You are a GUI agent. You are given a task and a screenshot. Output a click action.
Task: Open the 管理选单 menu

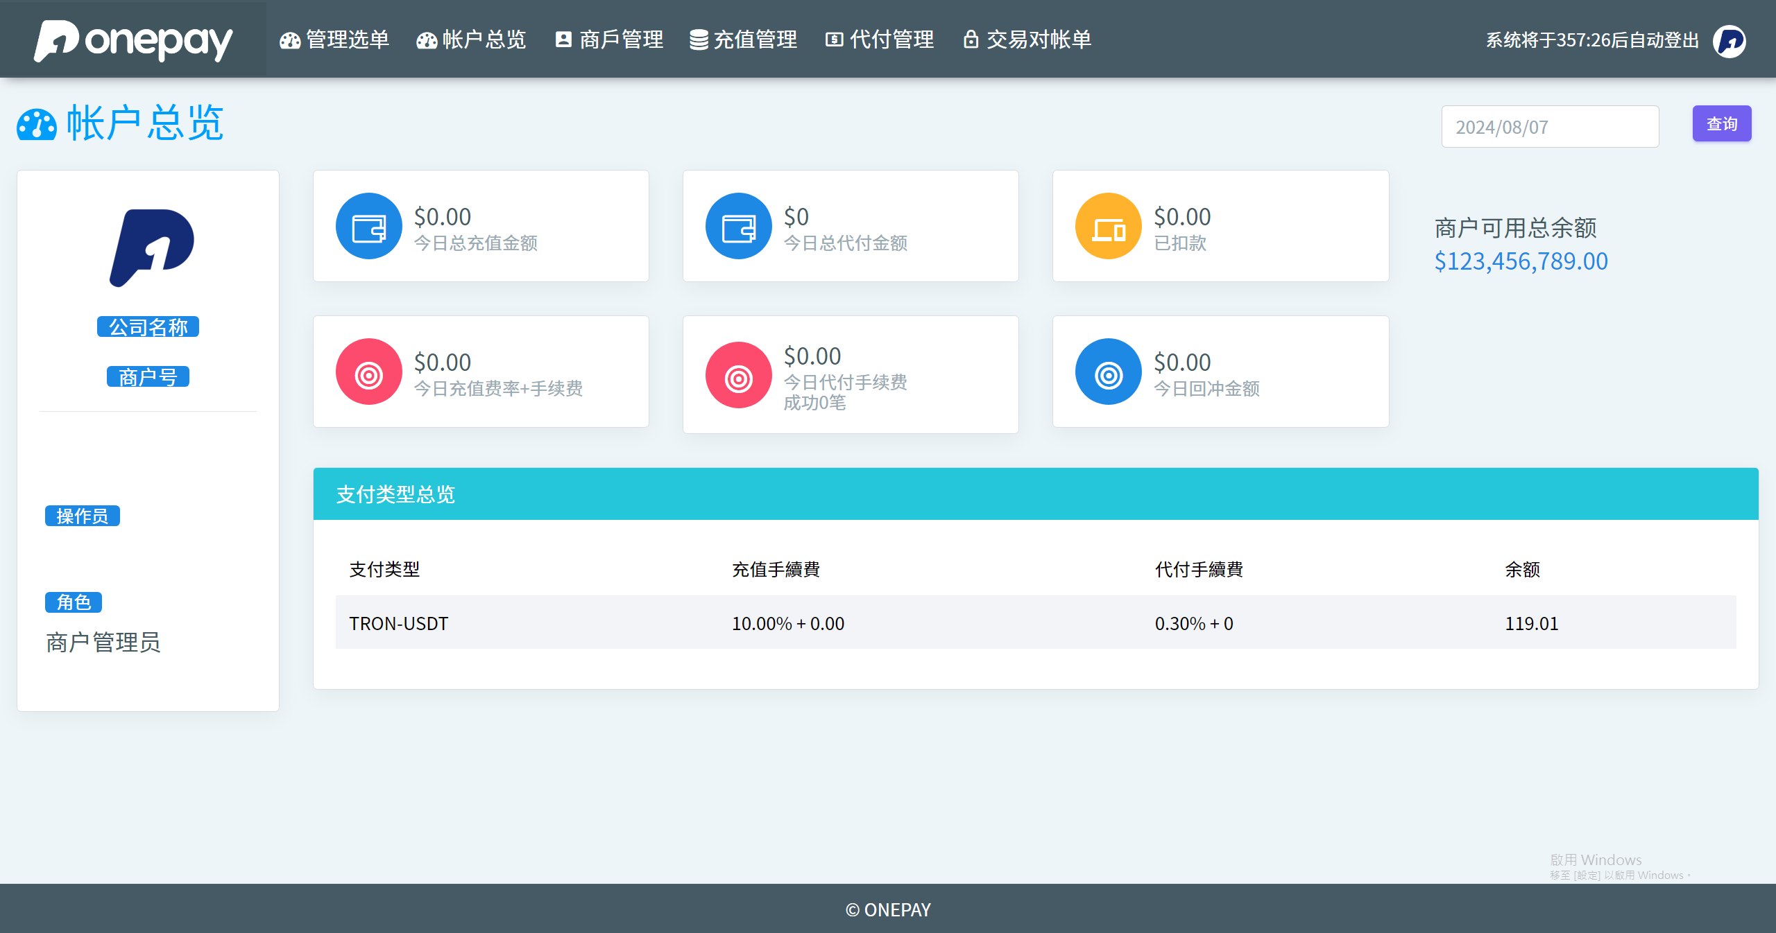(335, 40)
